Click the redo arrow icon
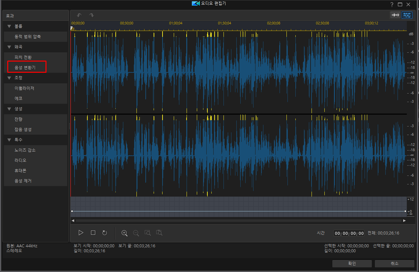 [x=91, y=15]
